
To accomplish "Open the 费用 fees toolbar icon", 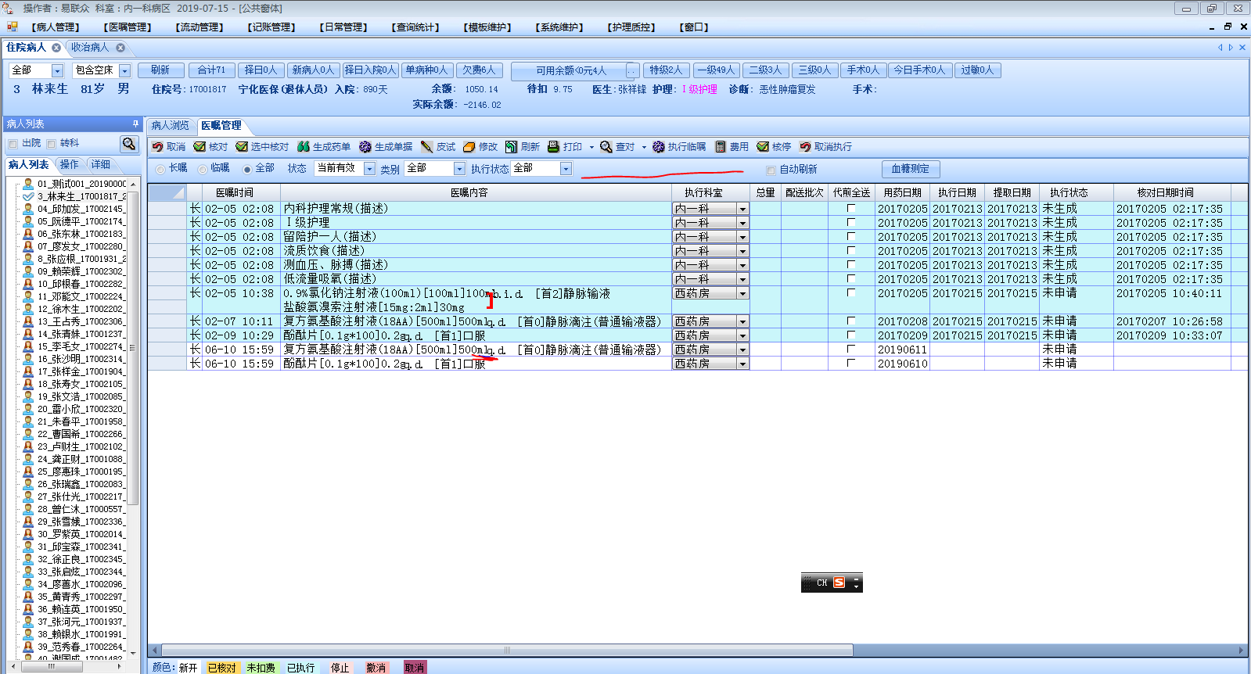I will [721, 147].
